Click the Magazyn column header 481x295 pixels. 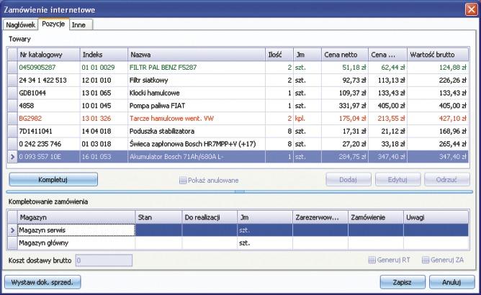(x=76, y=217)
